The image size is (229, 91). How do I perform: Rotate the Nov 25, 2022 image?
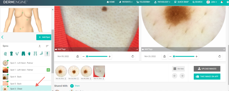tap(220, 56)
